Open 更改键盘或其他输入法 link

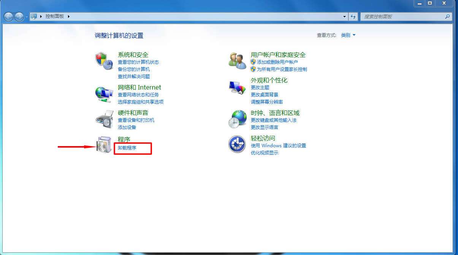point(274,120)
